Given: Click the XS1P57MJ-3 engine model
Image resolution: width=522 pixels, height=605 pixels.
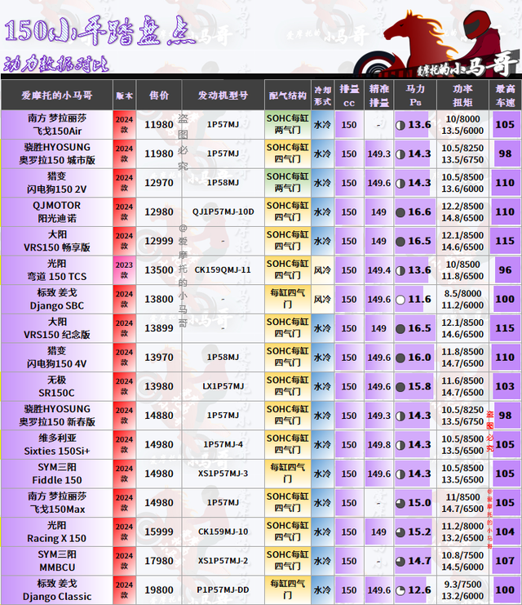Looking at the screenshot, I should coord(223,474).
